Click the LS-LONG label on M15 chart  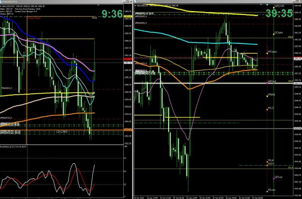click(62, 132)
